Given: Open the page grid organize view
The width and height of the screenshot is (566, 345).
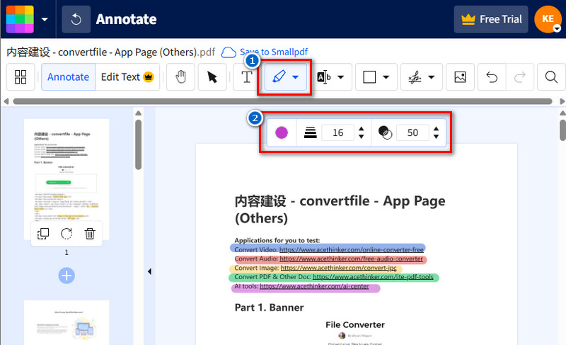Looking at the screenshot, I should [x=21, y=77].
